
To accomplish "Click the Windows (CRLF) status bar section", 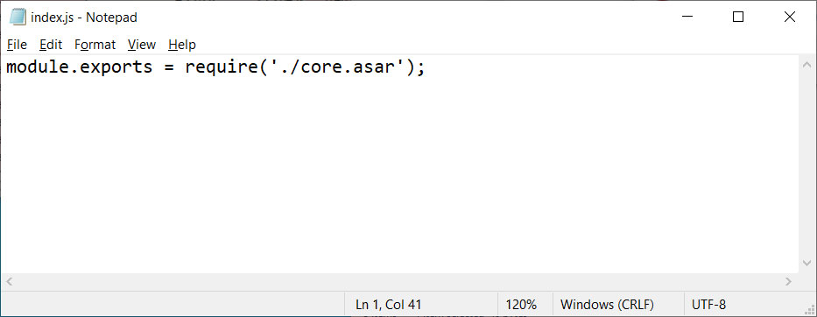I will tap(607, 305).
